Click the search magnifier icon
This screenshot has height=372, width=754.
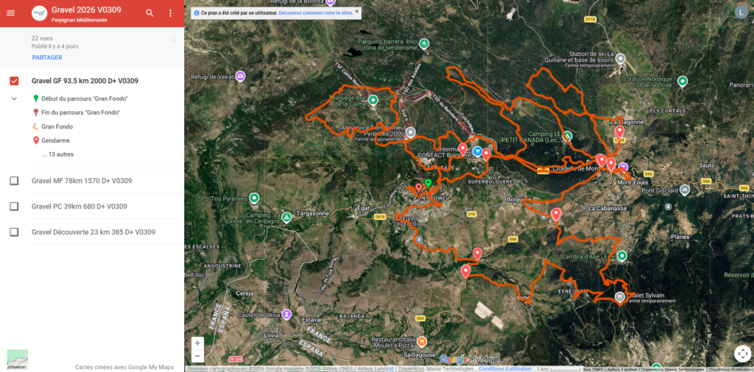point(149,13)
